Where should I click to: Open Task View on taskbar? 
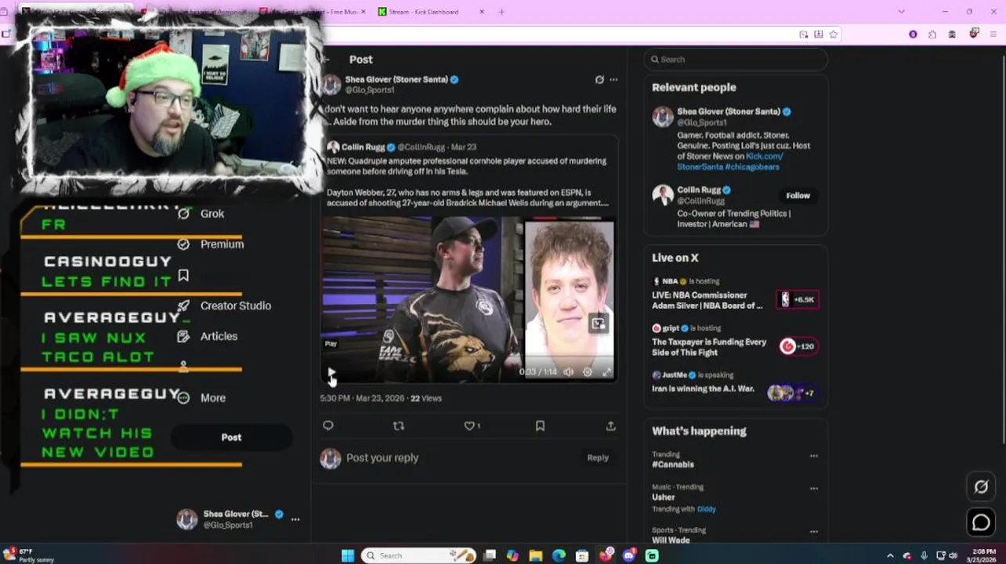tap(490, 555)
